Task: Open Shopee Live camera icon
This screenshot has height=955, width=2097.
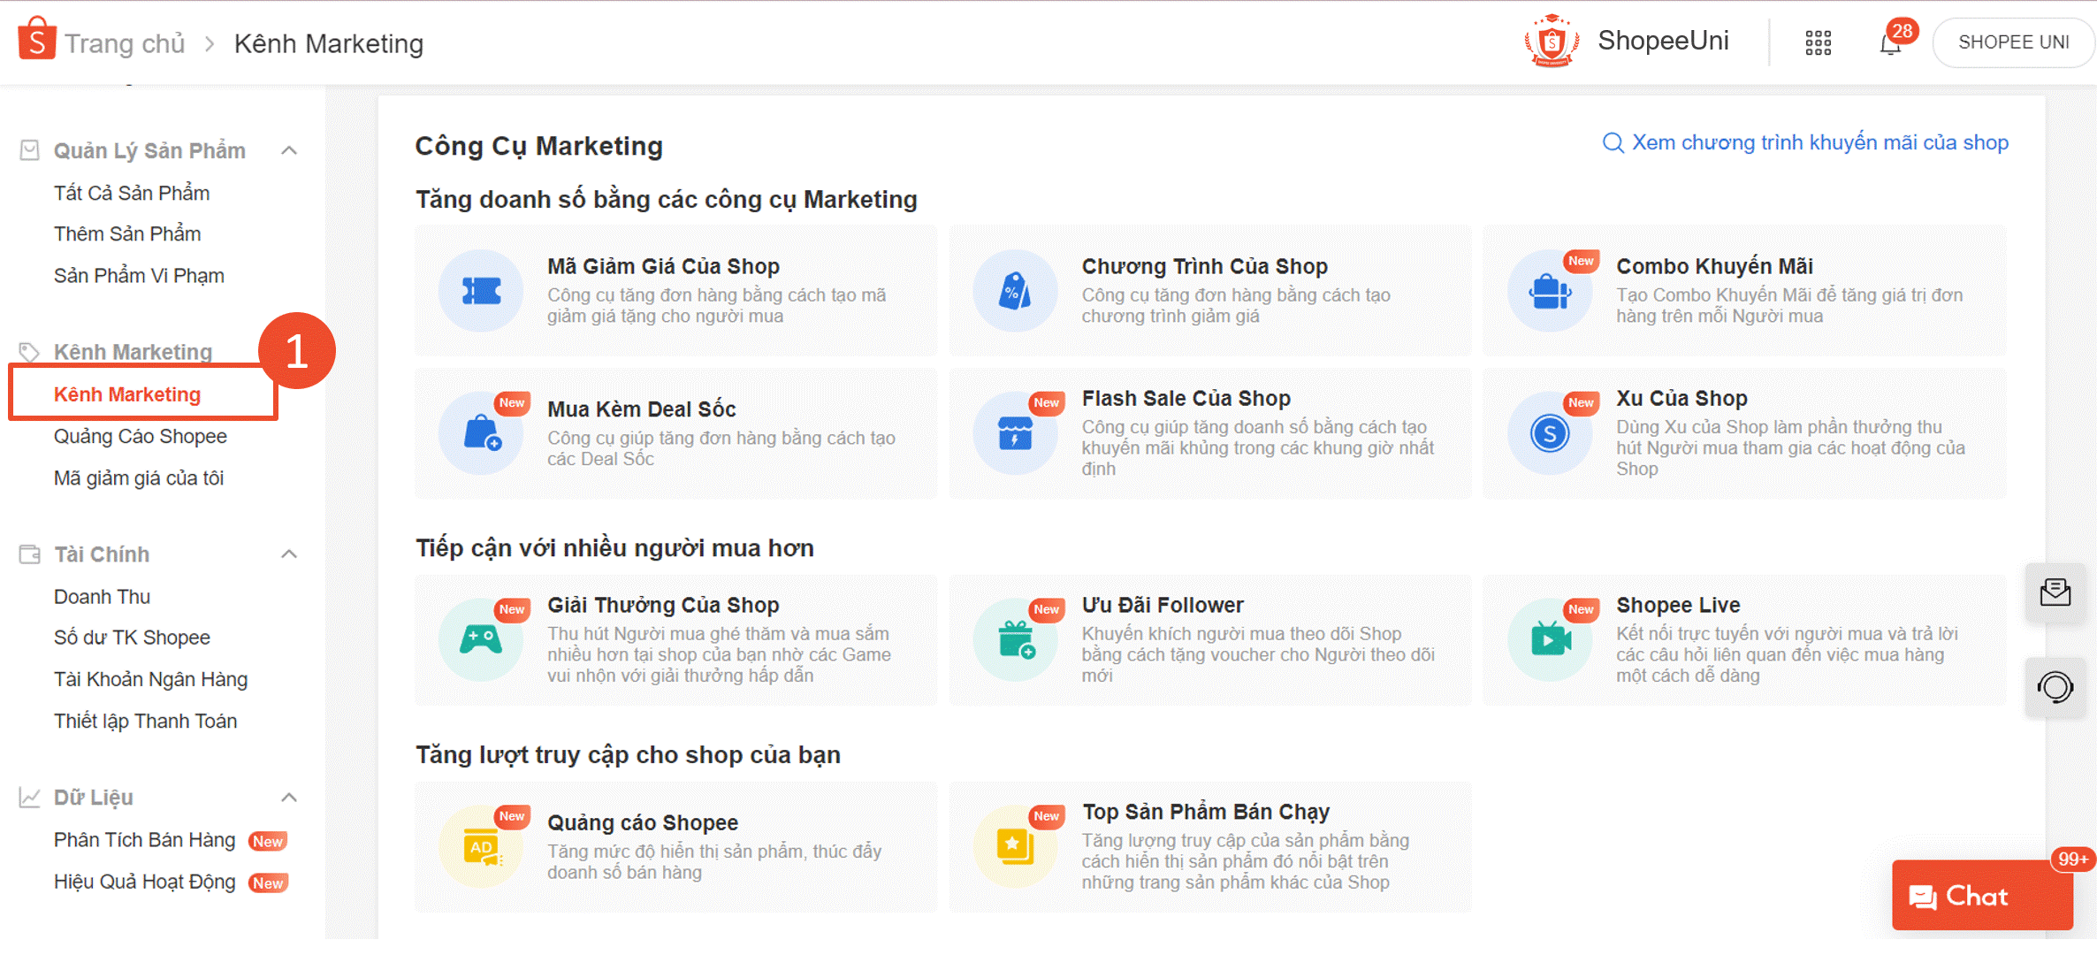Action: [x=1550, y=639]
